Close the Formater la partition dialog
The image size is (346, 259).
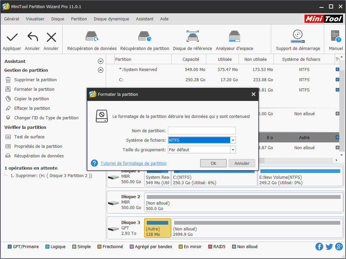pos(253,94)
